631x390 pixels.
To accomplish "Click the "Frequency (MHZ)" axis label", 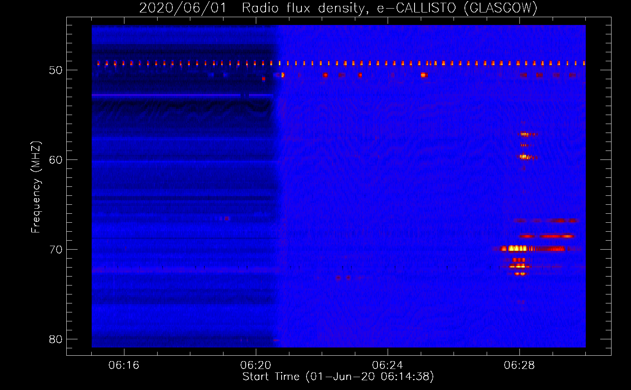I will pyautogui.click(x=36, y=187).
